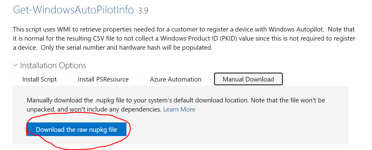Click the Installation Options heading text

53,65
